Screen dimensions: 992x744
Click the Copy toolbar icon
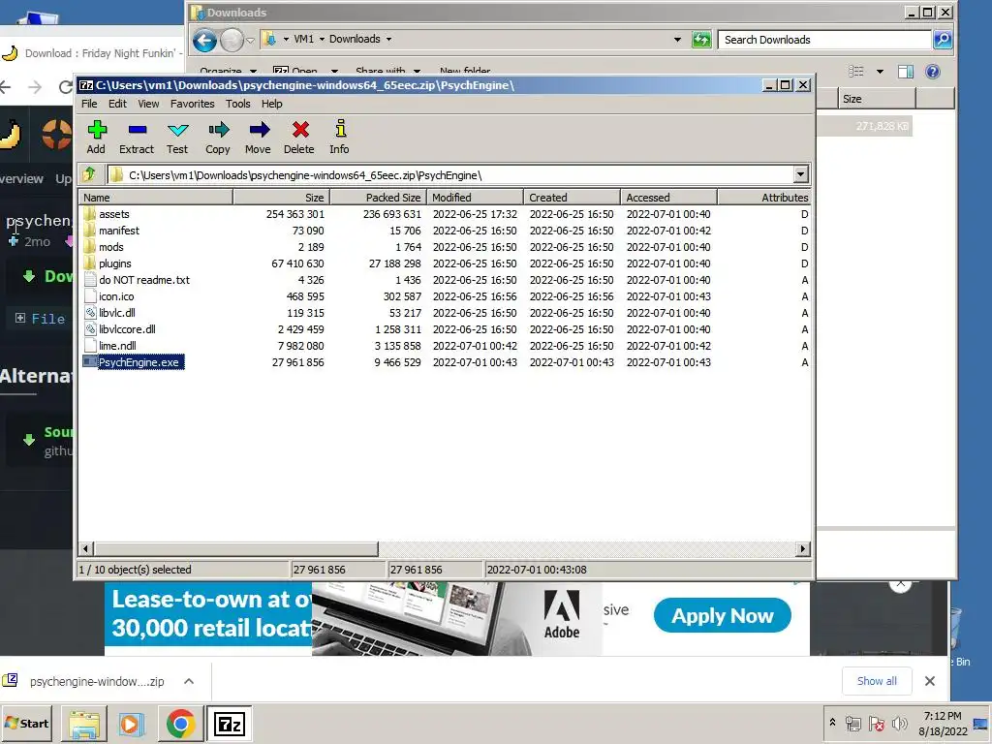coord(218,130)
